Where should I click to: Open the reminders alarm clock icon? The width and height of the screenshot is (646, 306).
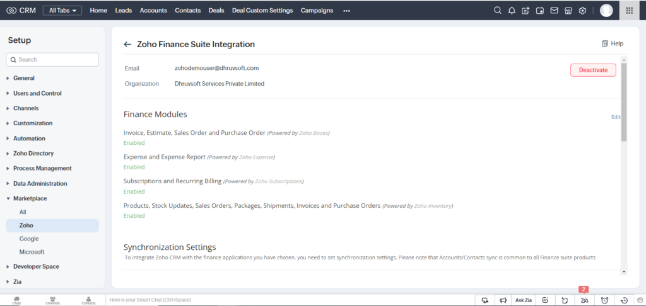604,300
